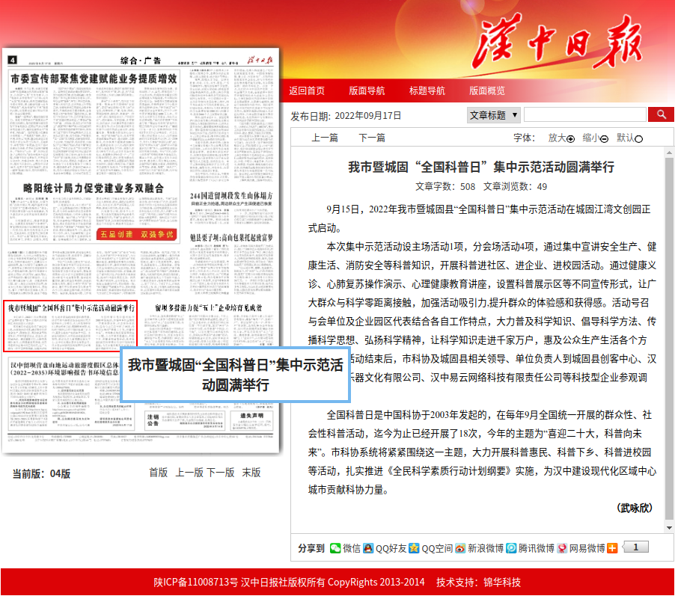This screenshot has width=675, height=596.
Task: Click 陕ICP备11008713号 footer text
Action: coord(196,583)
